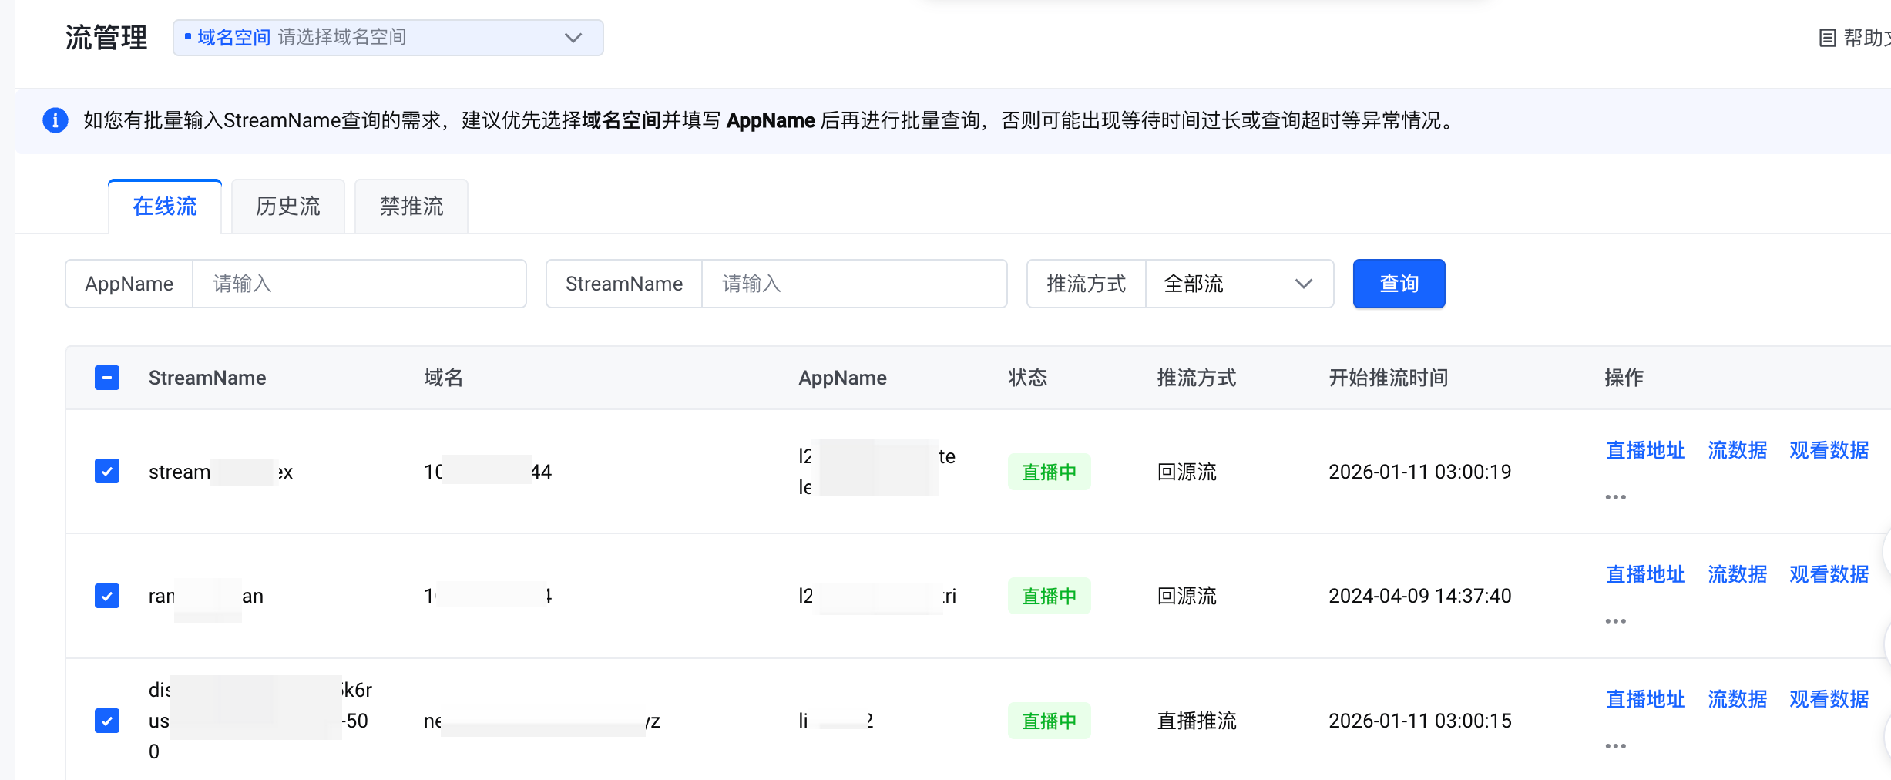Open more actions ellipsis for 03:00:15 stream row
1891x780 pixels.
tap(1615, 746)
